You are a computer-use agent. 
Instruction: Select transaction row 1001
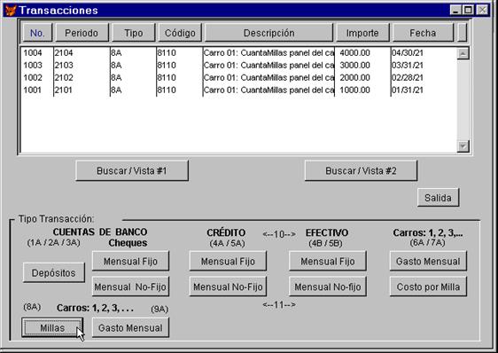[x=238, y=90]
